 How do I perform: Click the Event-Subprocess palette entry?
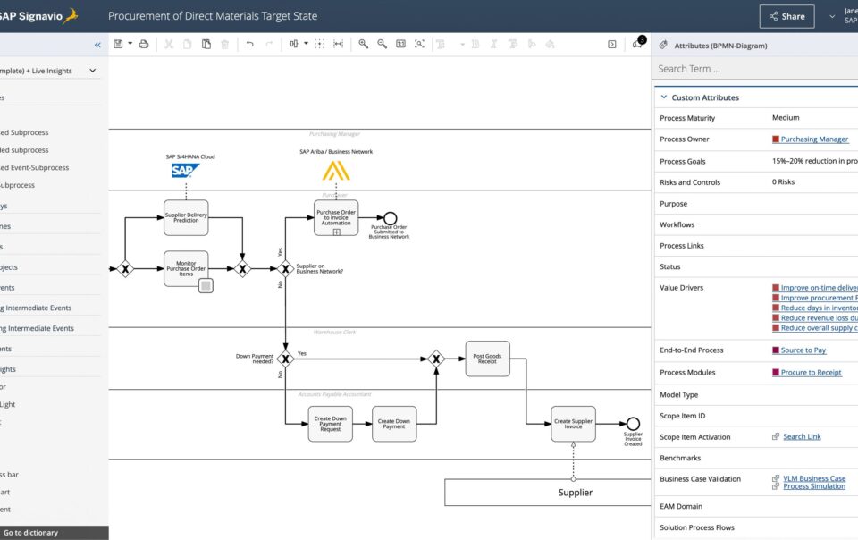pyautogui.click(x=35, y=167)
